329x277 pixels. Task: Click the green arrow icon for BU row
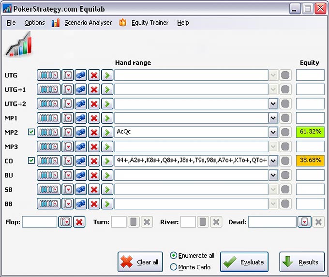pyautogui.click(x=107, y=175)
